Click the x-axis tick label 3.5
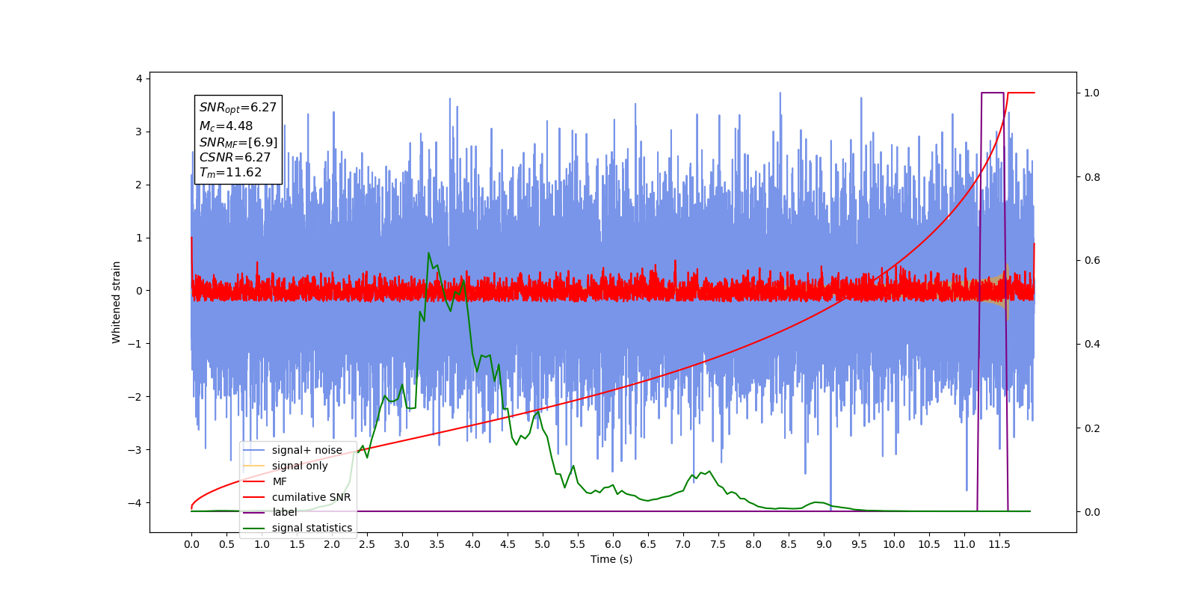 pos(437,544)
